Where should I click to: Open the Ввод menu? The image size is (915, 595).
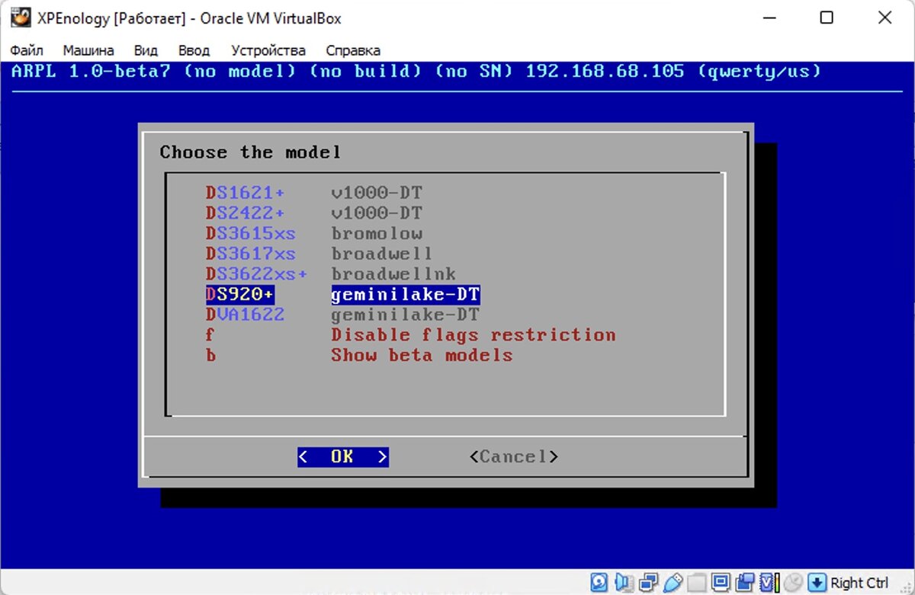tap(194, 51)
